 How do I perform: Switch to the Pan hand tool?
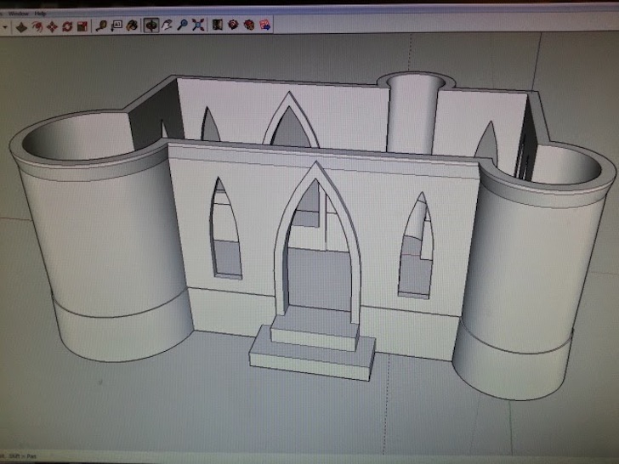tap(168, 26)
